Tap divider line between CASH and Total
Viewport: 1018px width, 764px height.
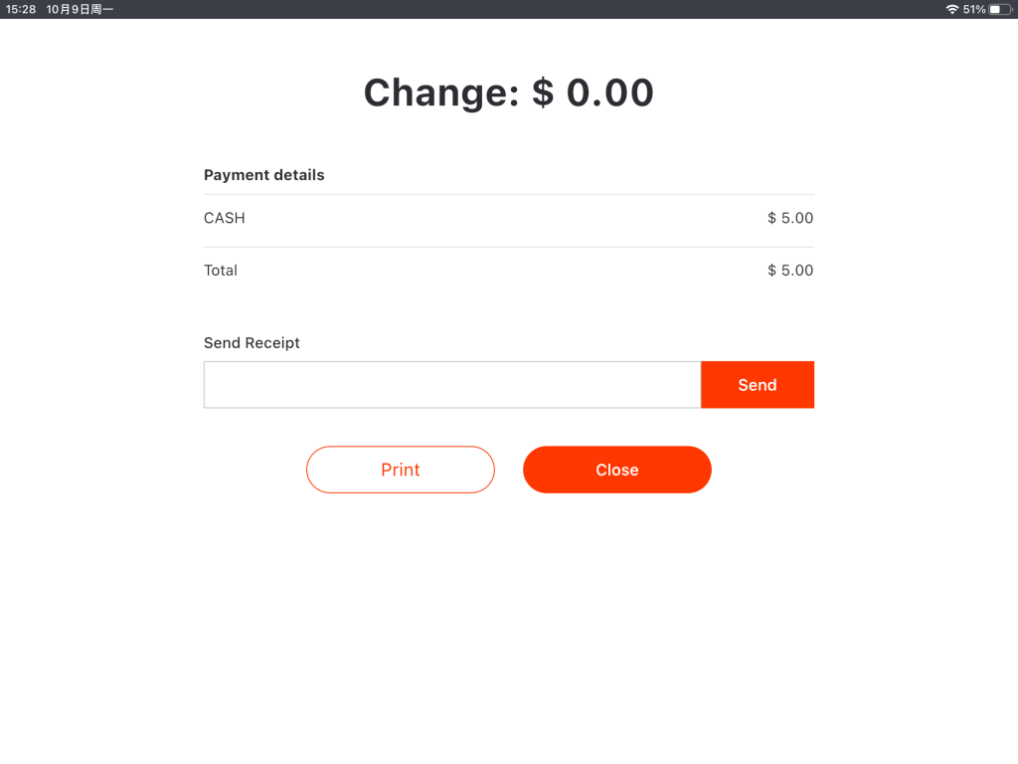pos(508,247)
